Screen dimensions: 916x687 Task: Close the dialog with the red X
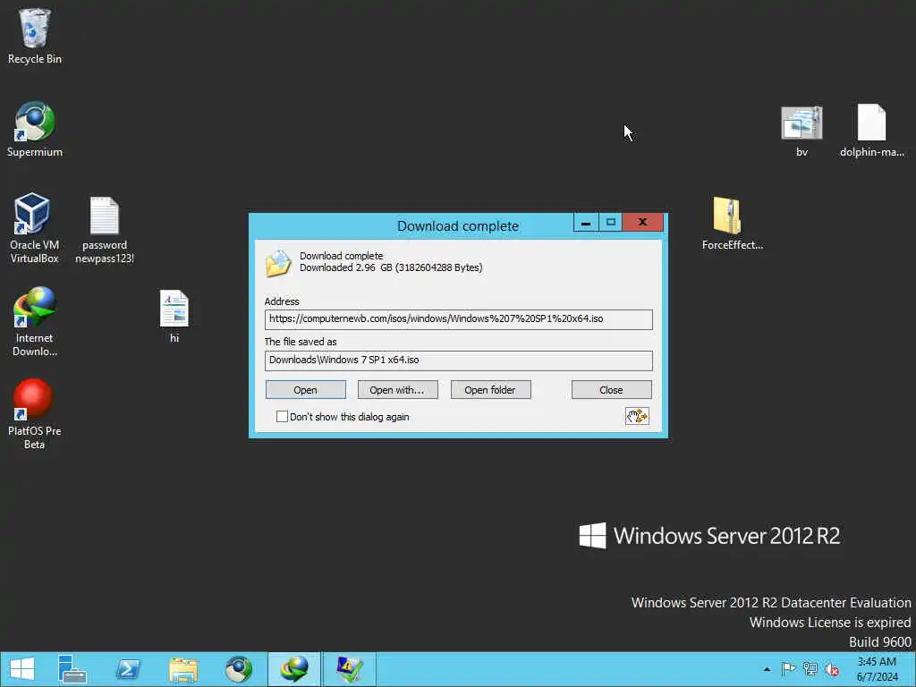click(642, 222)
